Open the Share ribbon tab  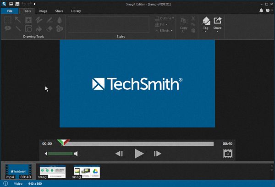(60, 11)
